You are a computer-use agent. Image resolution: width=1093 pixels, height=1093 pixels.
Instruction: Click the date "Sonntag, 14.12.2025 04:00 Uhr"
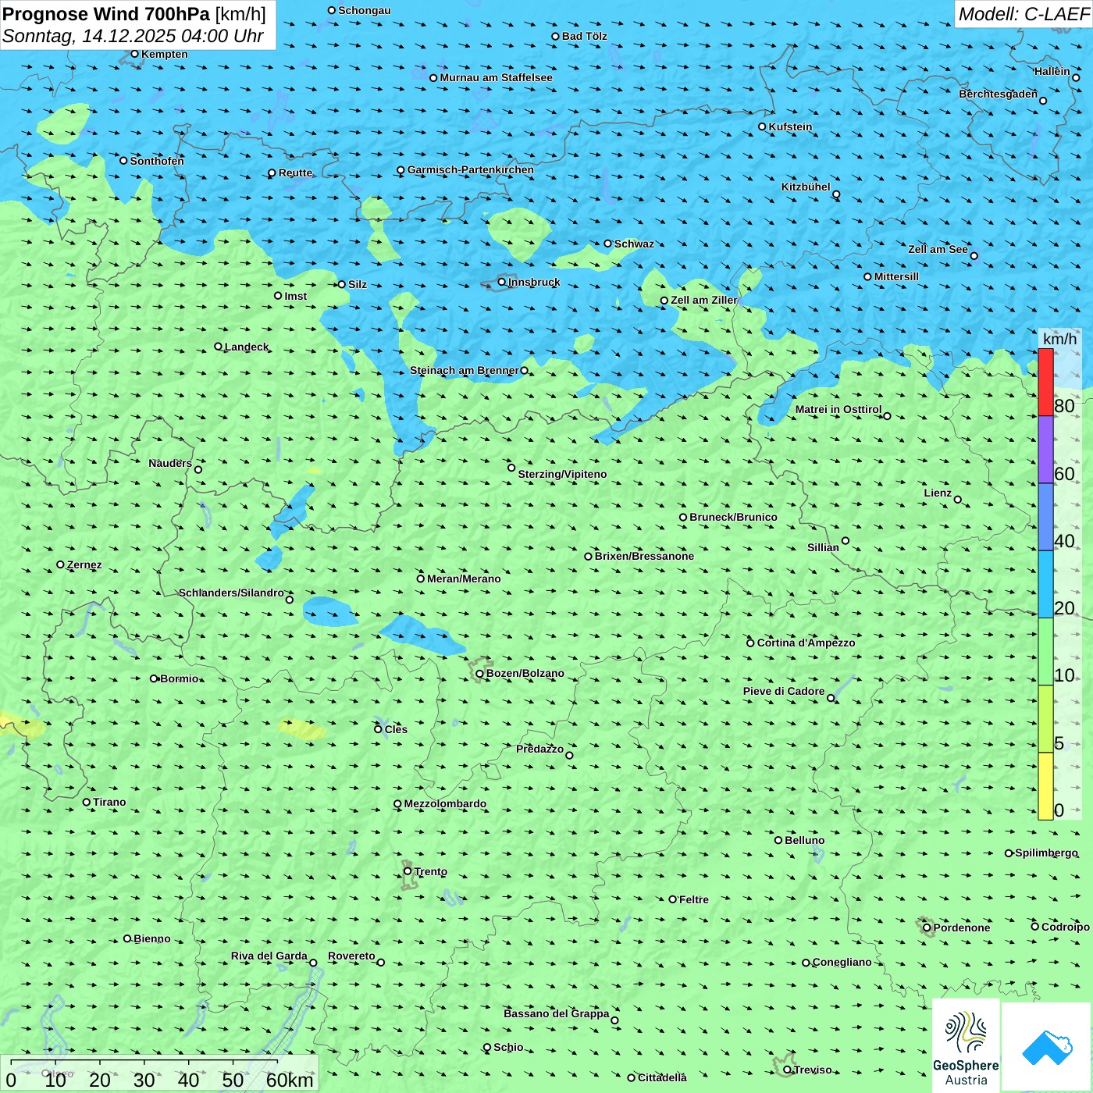[x=133, y=36]
